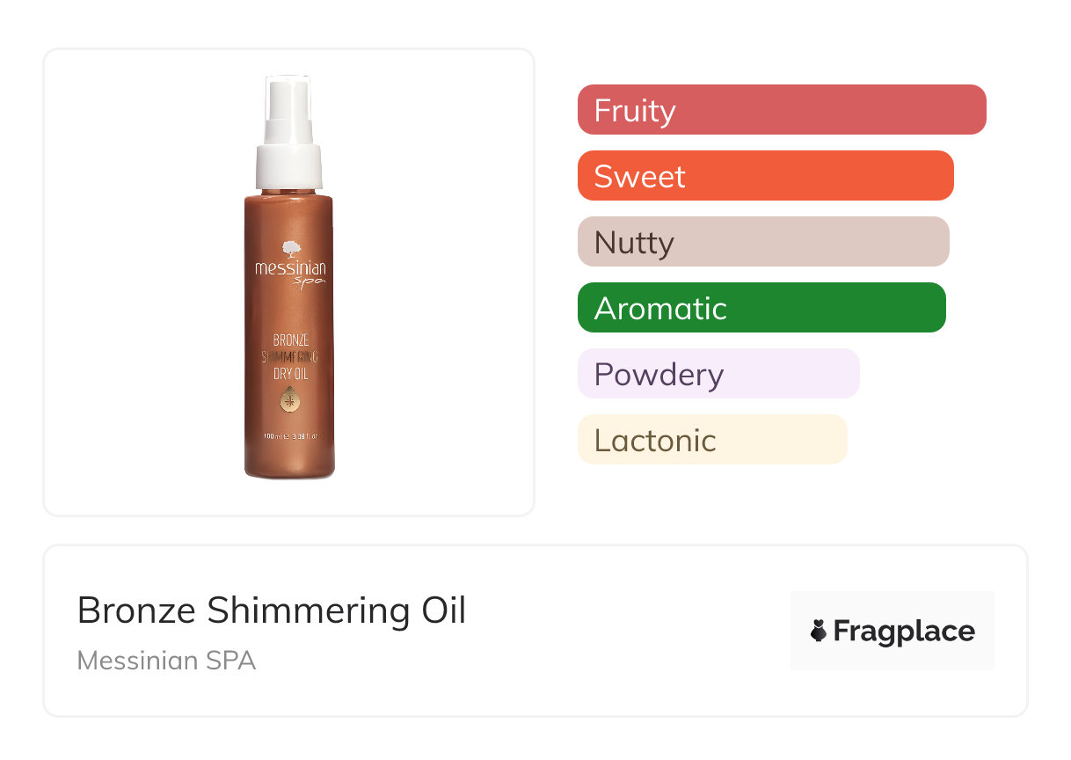Viewport: 1071px width, 760px height.
Task: Click the Lactonic accord bar
Action: (x=711, y=440)
